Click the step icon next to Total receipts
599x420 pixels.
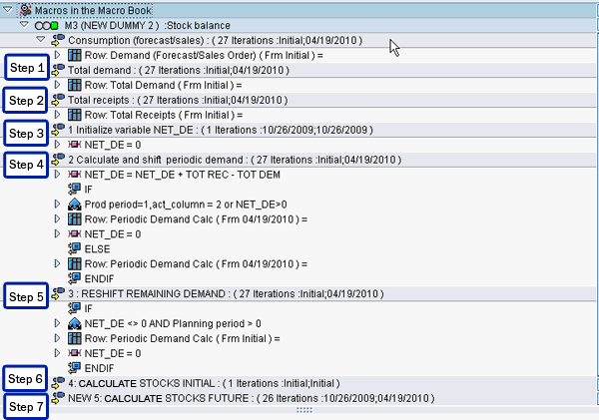[58, 100]
